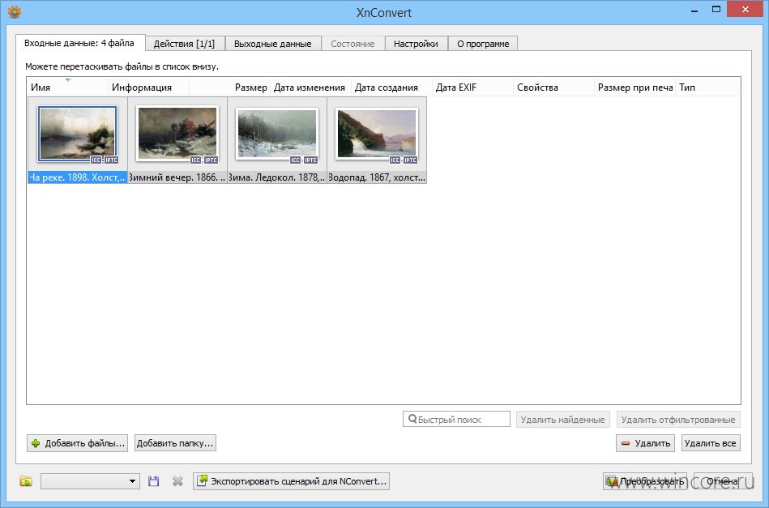The width and height of the screenshot is (769, 508).
Task: Sort by 'Дата EXIF' column header
Action: 472,88
